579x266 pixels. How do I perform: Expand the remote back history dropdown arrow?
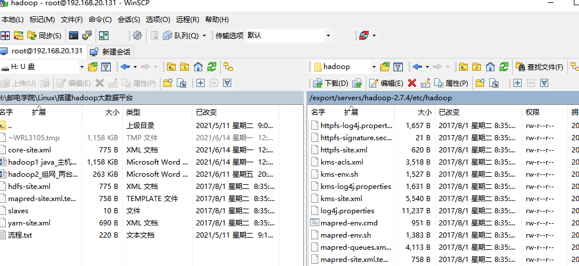click(427, 67)
